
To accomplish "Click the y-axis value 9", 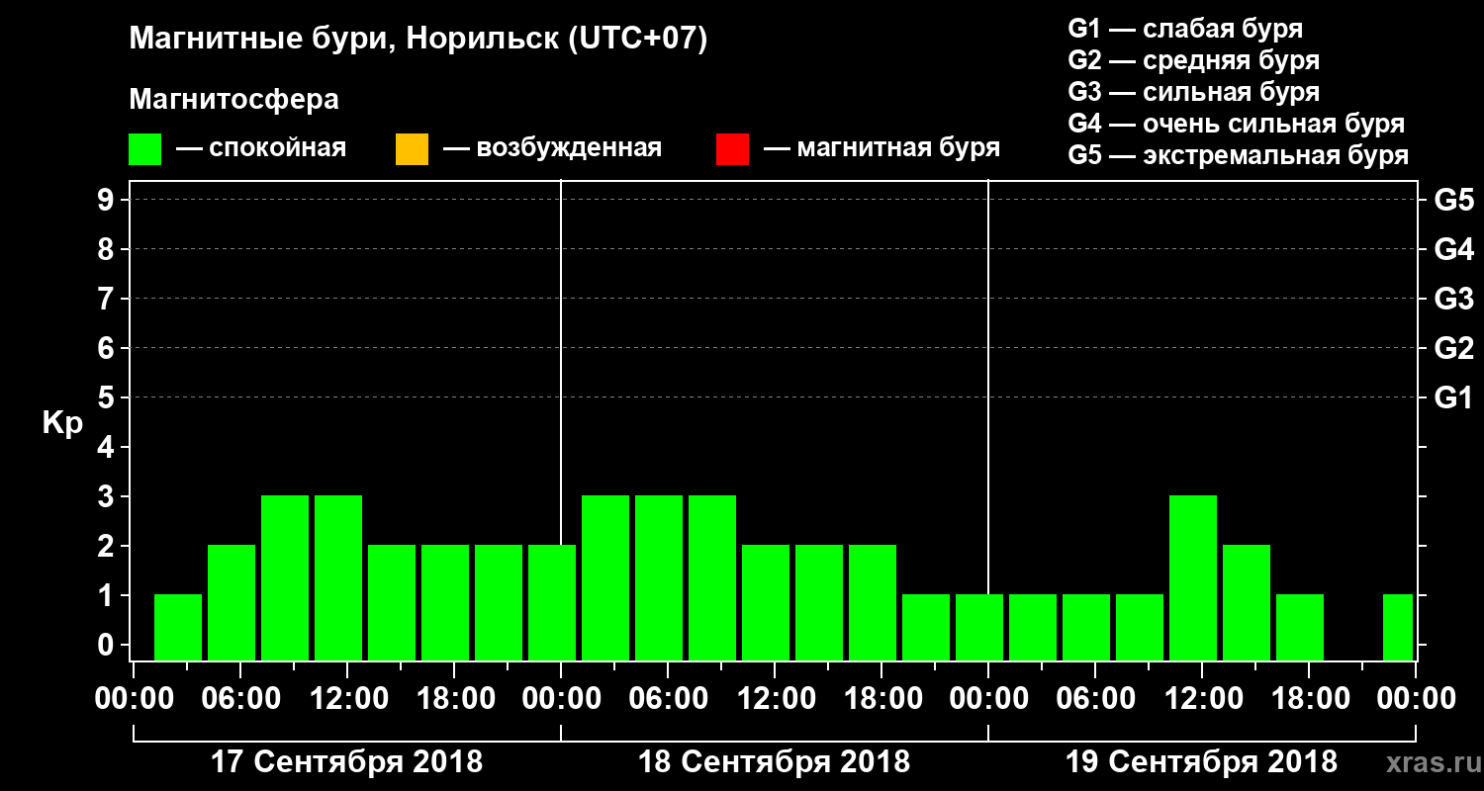I will (x=108, y=200).
